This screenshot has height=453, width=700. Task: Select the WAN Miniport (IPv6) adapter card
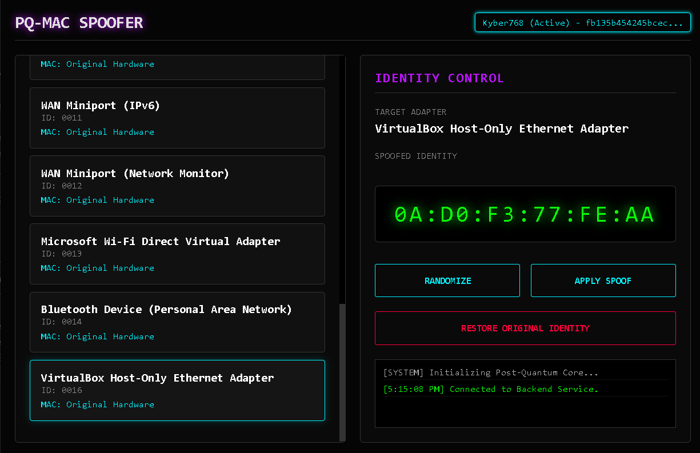177,118
